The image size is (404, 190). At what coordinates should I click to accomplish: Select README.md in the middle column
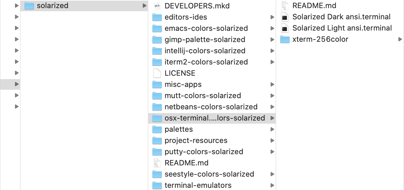(x=186, y=163)
